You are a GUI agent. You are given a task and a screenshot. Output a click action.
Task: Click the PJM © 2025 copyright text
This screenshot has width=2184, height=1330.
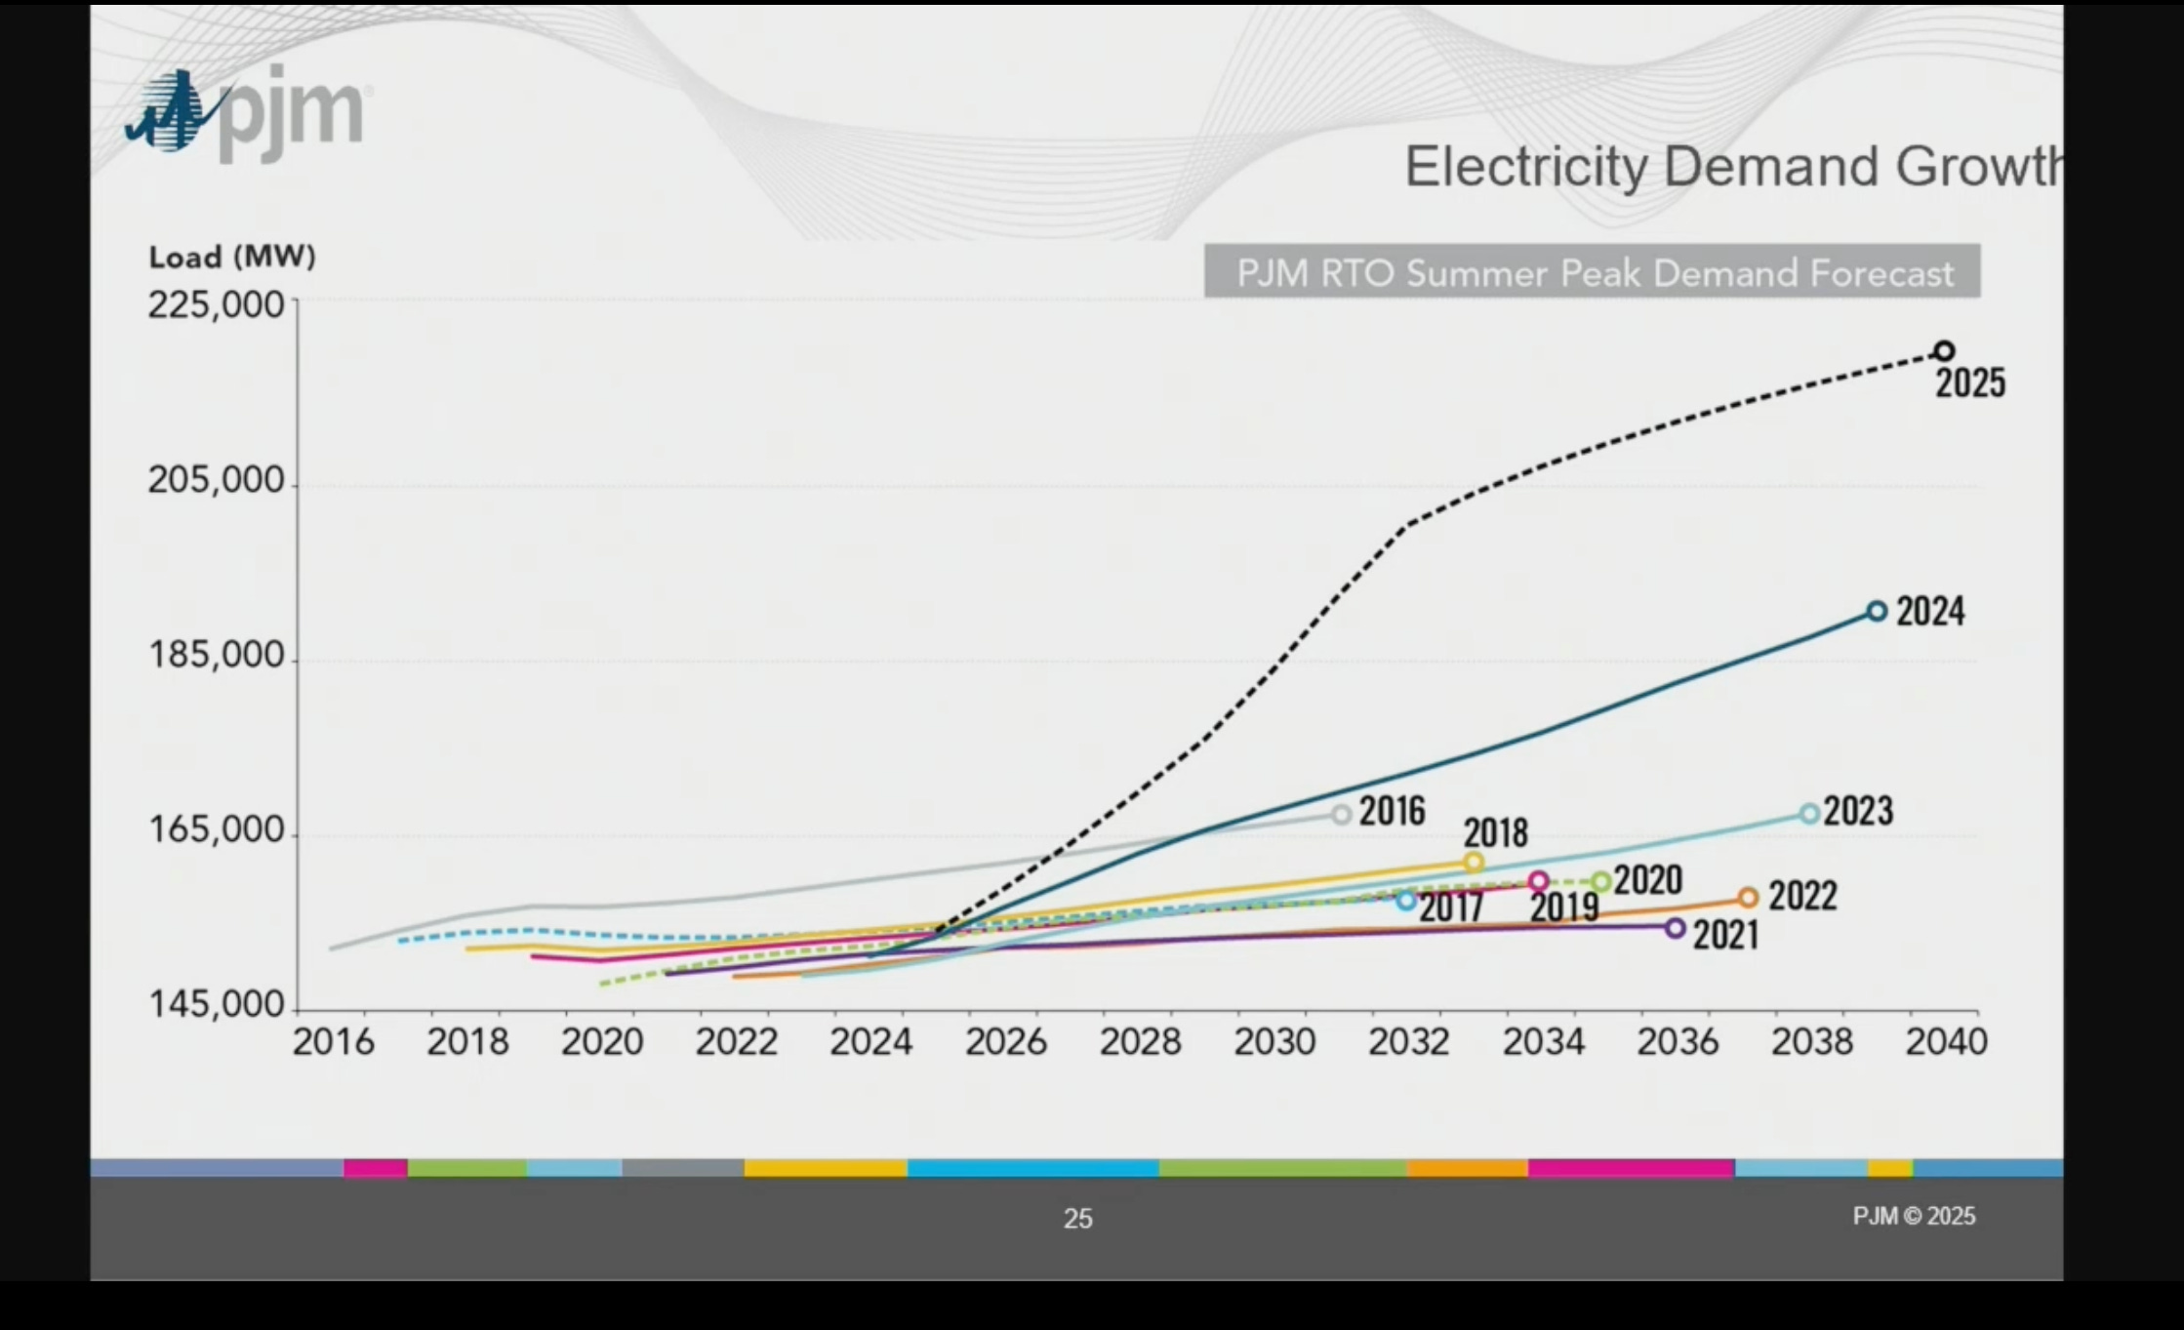[x=1914, y=1216]
